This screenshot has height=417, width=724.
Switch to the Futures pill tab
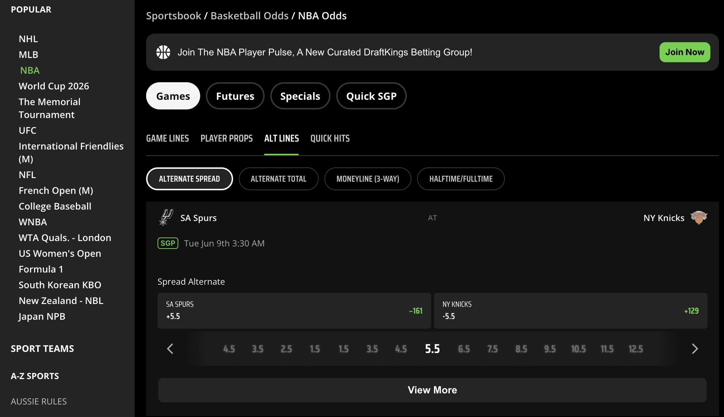pyautogui.click(x=235, y=96)
